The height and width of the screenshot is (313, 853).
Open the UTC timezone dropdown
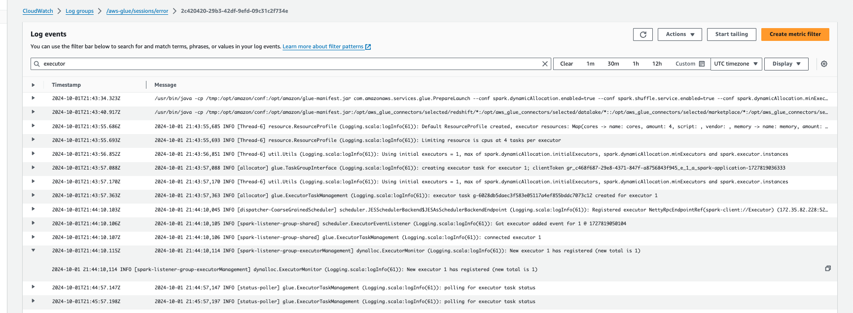click(x=736, y=64)
